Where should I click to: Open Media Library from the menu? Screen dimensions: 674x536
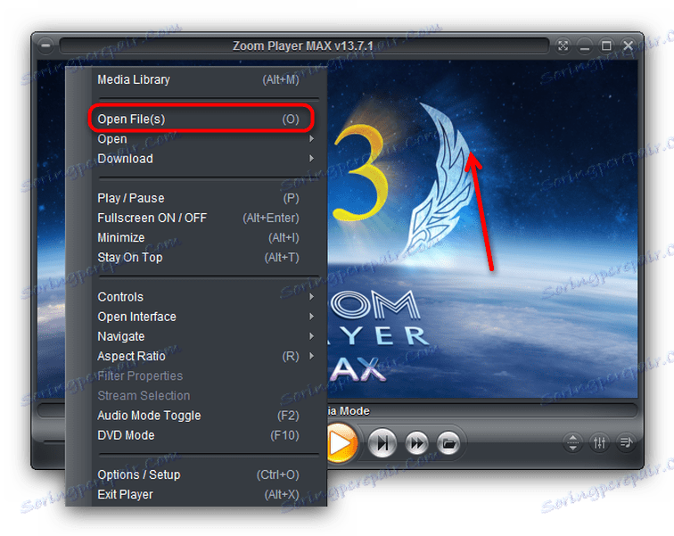[198, 79]
